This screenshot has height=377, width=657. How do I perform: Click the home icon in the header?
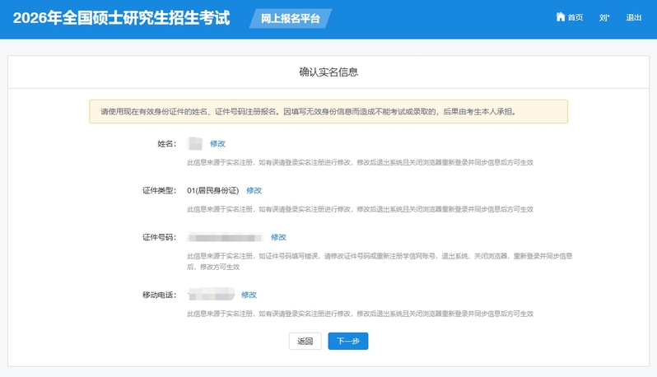point(561,17)
